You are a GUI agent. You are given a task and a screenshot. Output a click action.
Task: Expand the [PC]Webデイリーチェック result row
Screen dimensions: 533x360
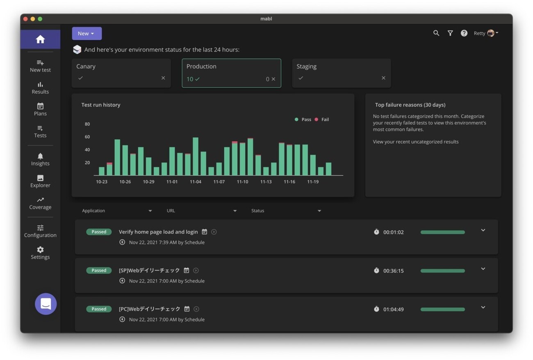483,307
